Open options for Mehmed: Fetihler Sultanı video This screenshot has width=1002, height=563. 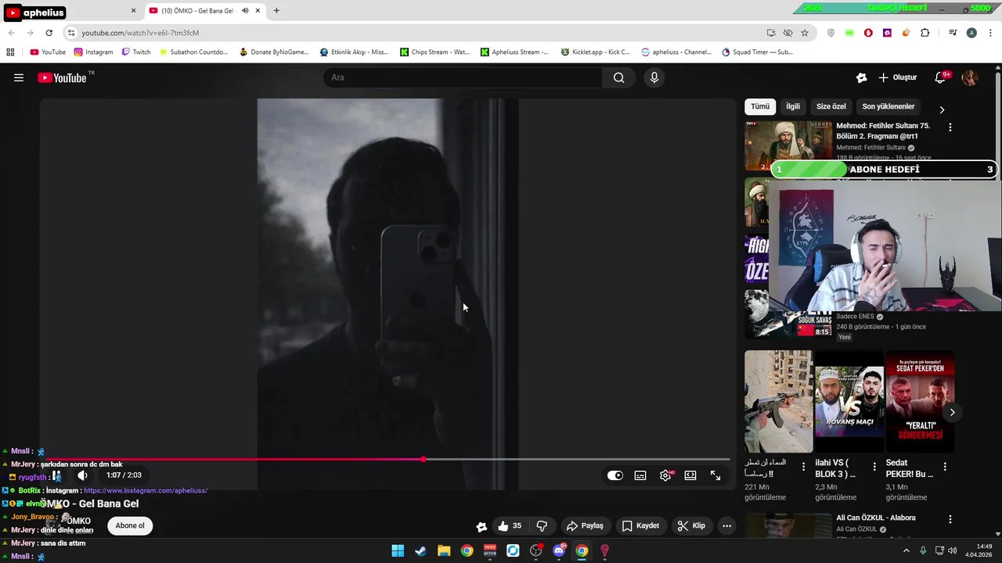coord(950,127)
